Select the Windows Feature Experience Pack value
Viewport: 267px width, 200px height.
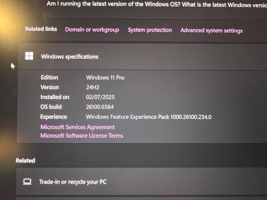pos(149,117)
